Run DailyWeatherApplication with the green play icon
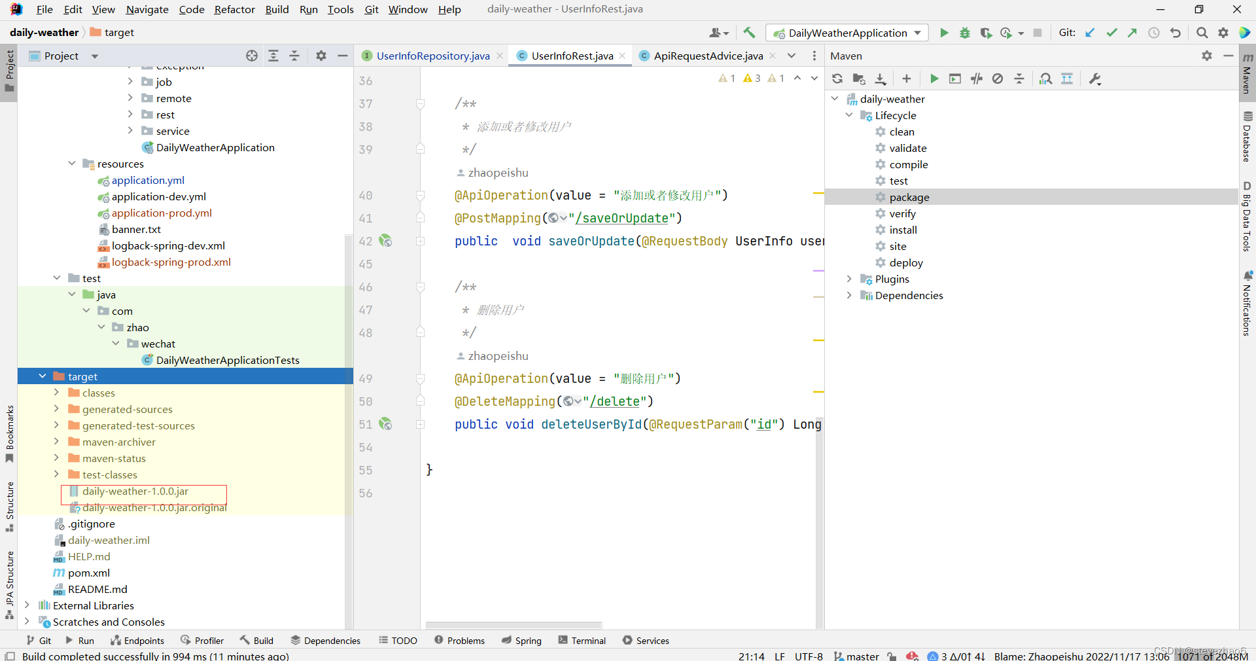The height and width of the screenshot is (661, 1256). coord(944,33)
